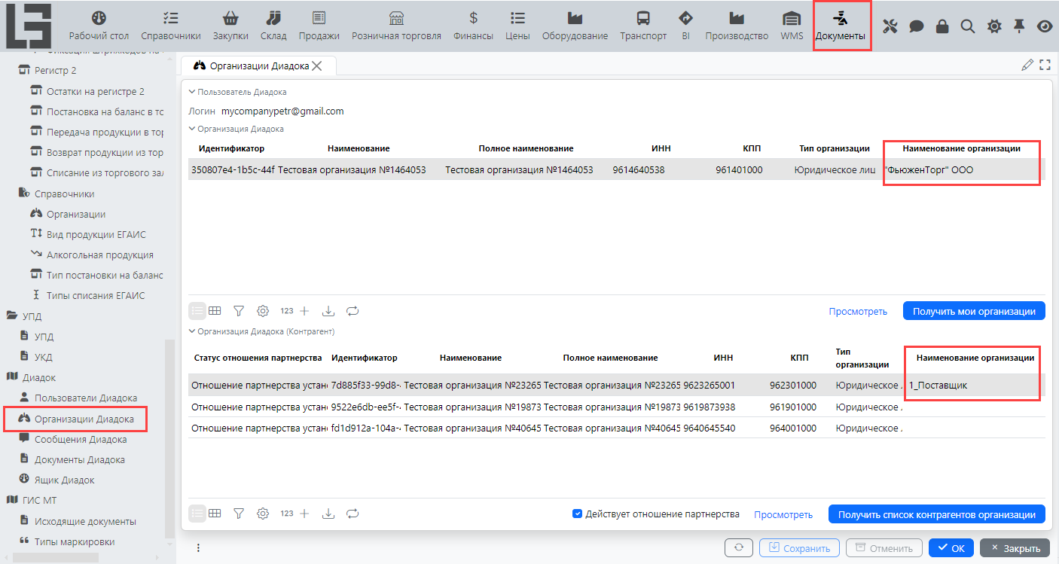Toggle the eye visibility icon in the top bar
The width and height of the screenshot is (1059, 564).
pyautogui.click(x=1044, y=26)
